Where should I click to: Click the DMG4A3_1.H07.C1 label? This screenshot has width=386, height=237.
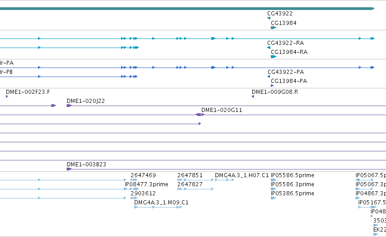tap(242, 175)
